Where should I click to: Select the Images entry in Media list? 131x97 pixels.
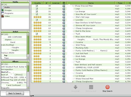point(15,10)
